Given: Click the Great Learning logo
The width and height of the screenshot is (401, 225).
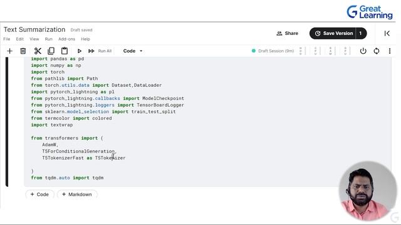Looking at the screenshot, I should pyautogui.click(x=370, y=12).
